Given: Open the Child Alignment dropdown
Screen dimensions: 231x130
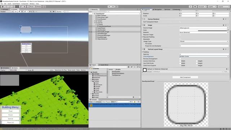Looking at the screenshot, I should (x=204, y=56).
